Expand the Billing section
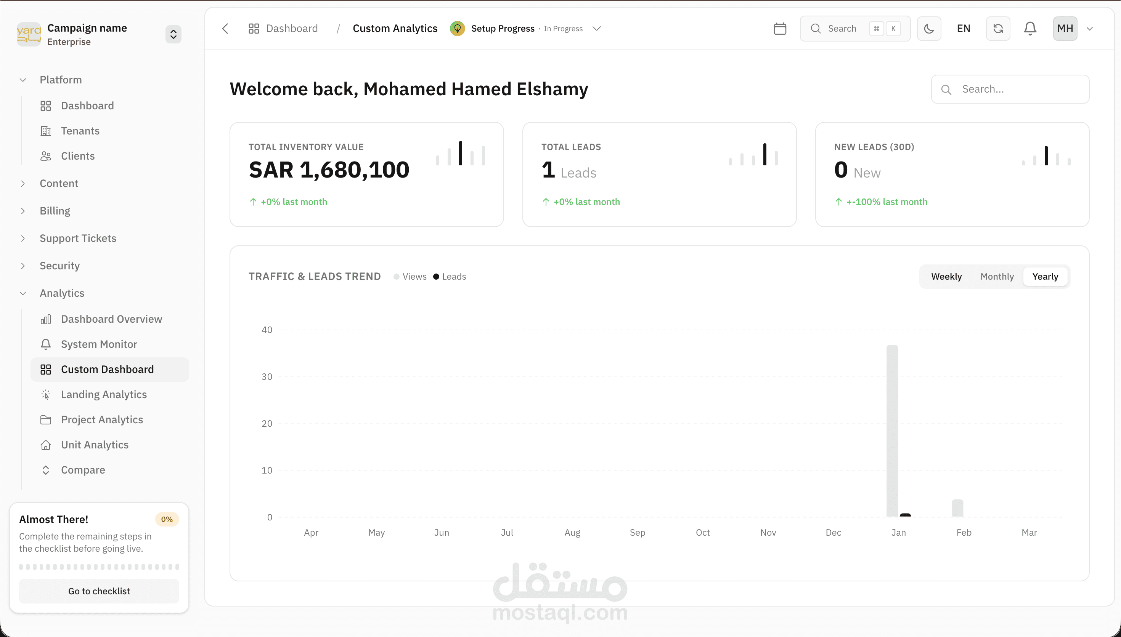 55,211
